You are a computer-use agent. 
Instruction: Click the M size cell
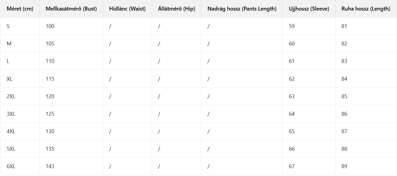tap(9, 44)
